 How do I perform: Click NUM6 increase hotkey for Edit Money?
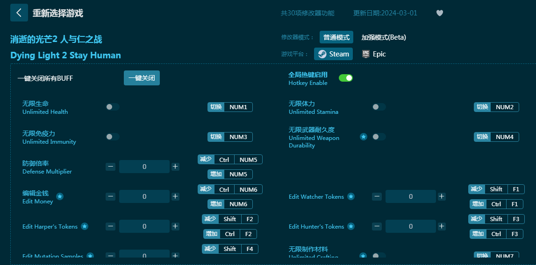pos(230,204)
